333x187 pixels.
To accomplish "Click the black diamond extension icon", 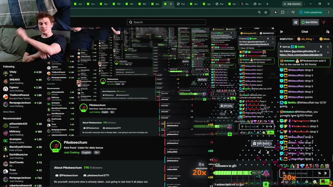I will click(x=276, y=12).
